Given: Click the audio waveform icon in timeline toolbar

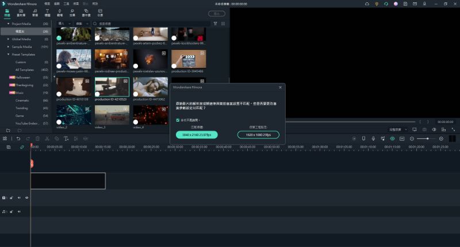Looking at the screenshot, I should 85,138.
